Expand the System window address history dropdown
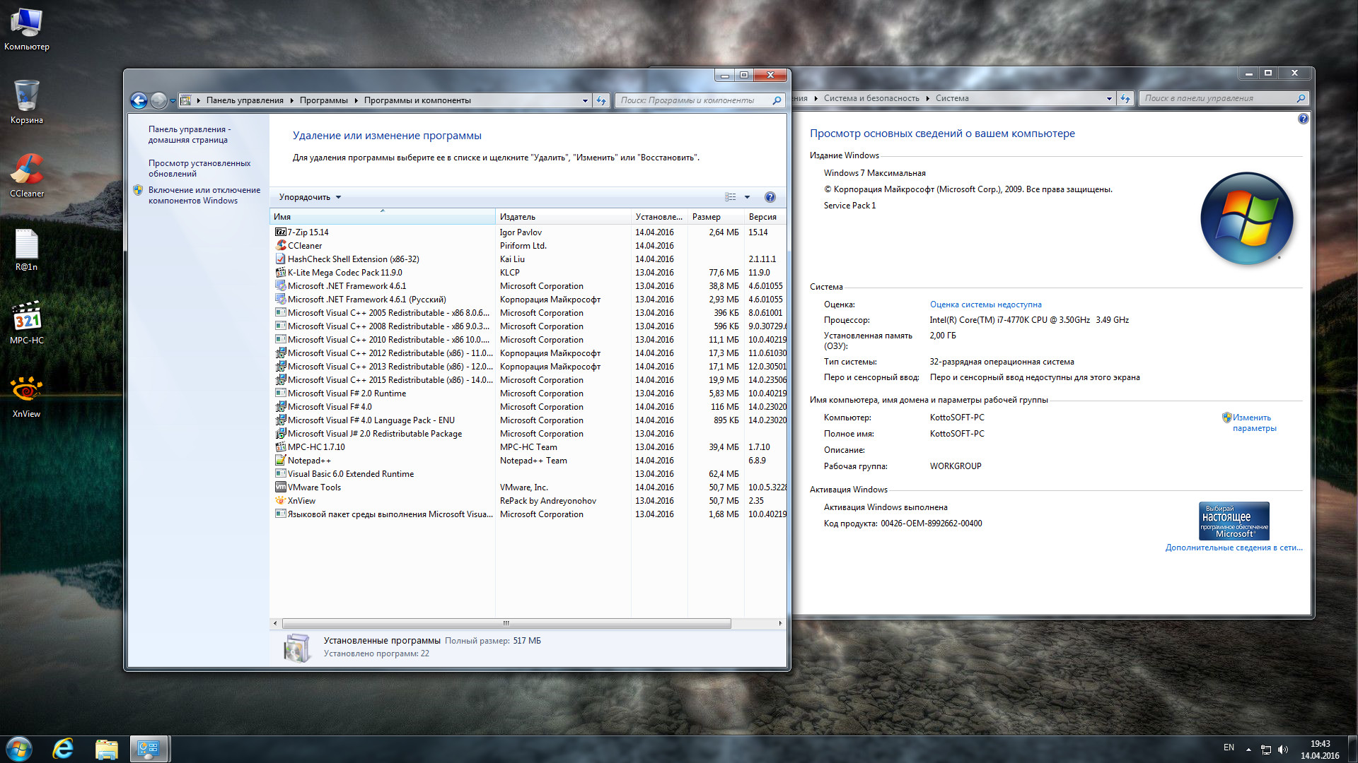Viewport: 1358px width, 763px height. pyautogui.click(x=1109, y=98)
